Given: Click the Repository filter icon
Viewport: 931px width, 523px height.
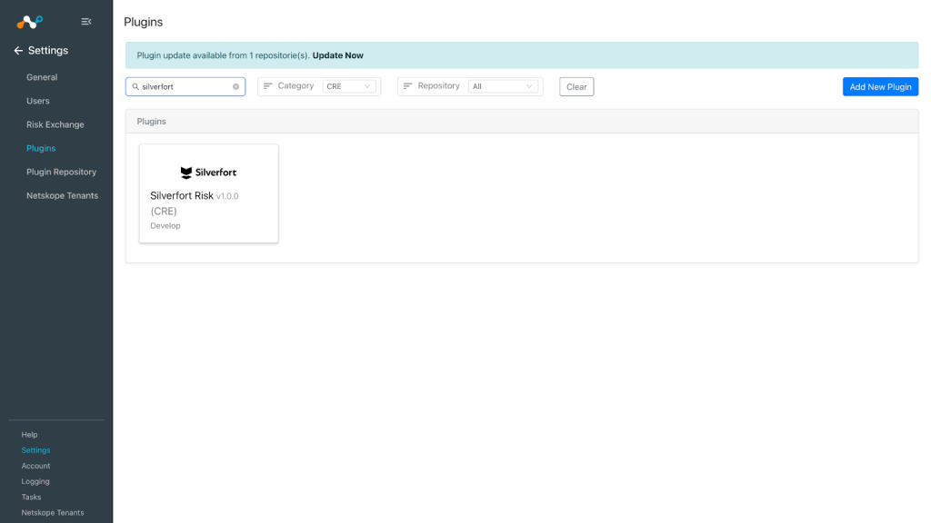Looking at the screenshot, I should tap(407, 86).
